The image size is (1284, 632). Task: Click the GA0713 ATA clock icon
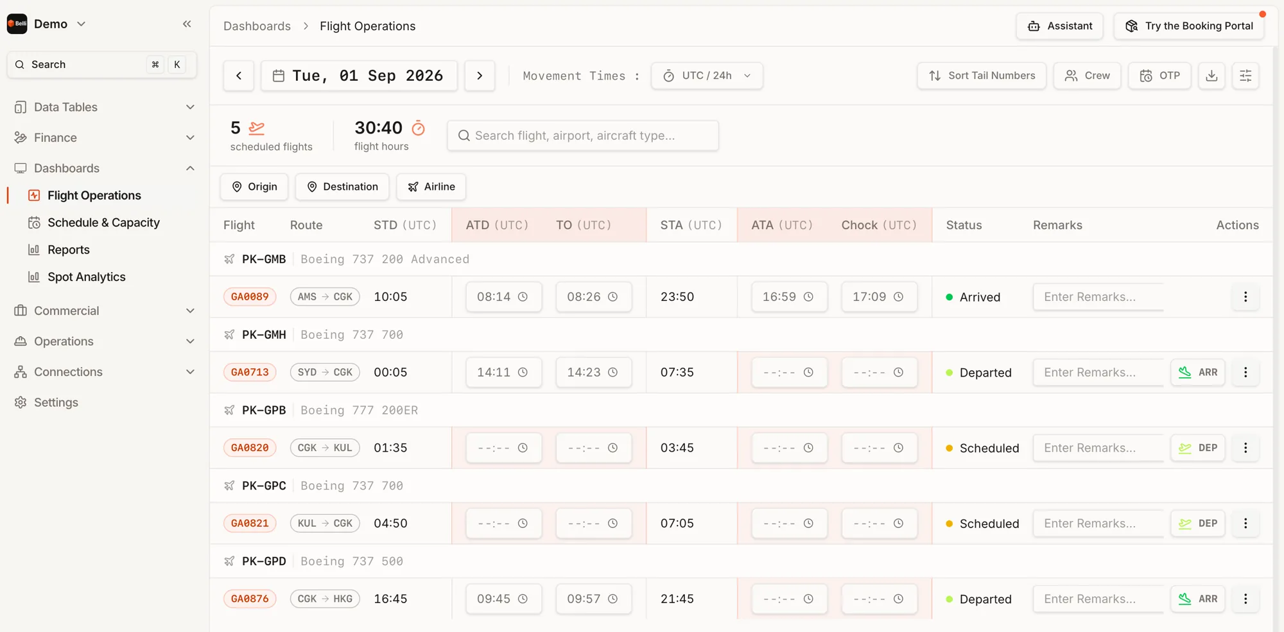(808, 373)
